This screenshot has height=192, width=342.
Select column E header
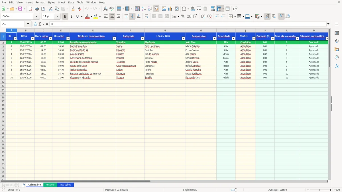(93, 30)
